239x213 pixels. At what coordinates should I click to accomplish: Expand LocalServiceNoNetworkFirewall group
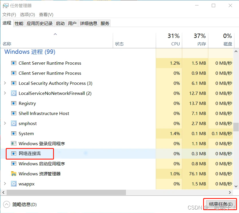pos(5,93)
